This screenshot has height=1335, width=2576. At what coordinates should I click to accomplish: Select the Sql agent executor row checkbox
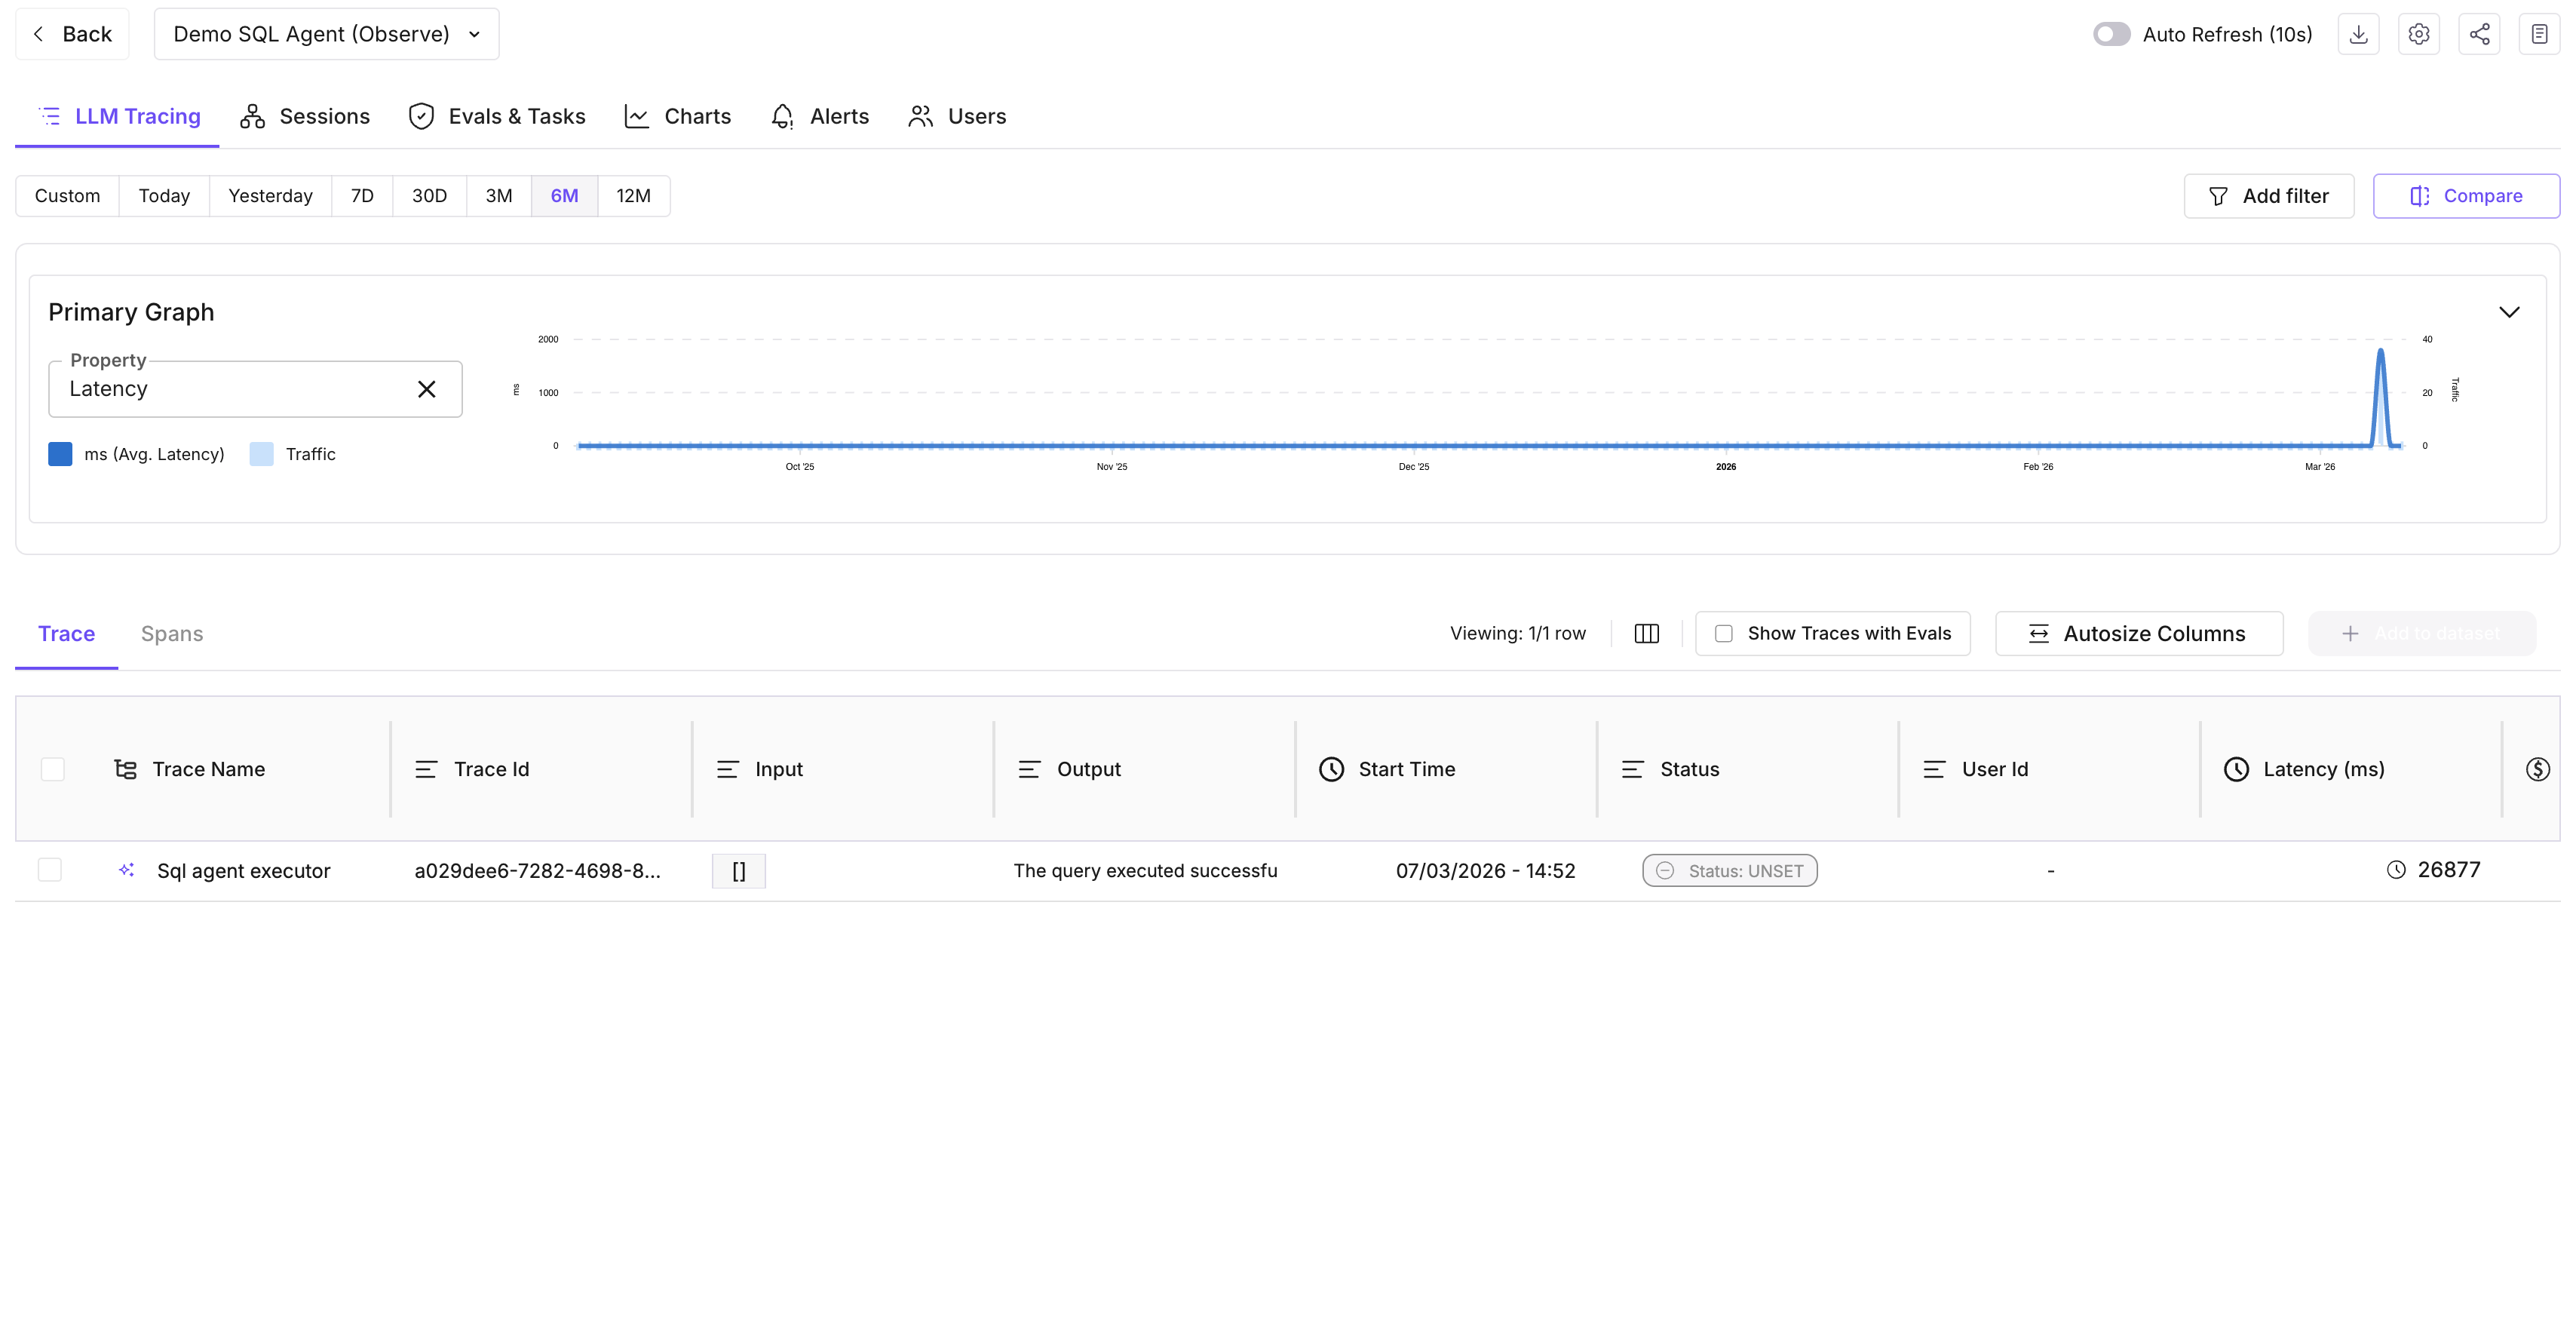pyautogui.click(x=50, y=870)
